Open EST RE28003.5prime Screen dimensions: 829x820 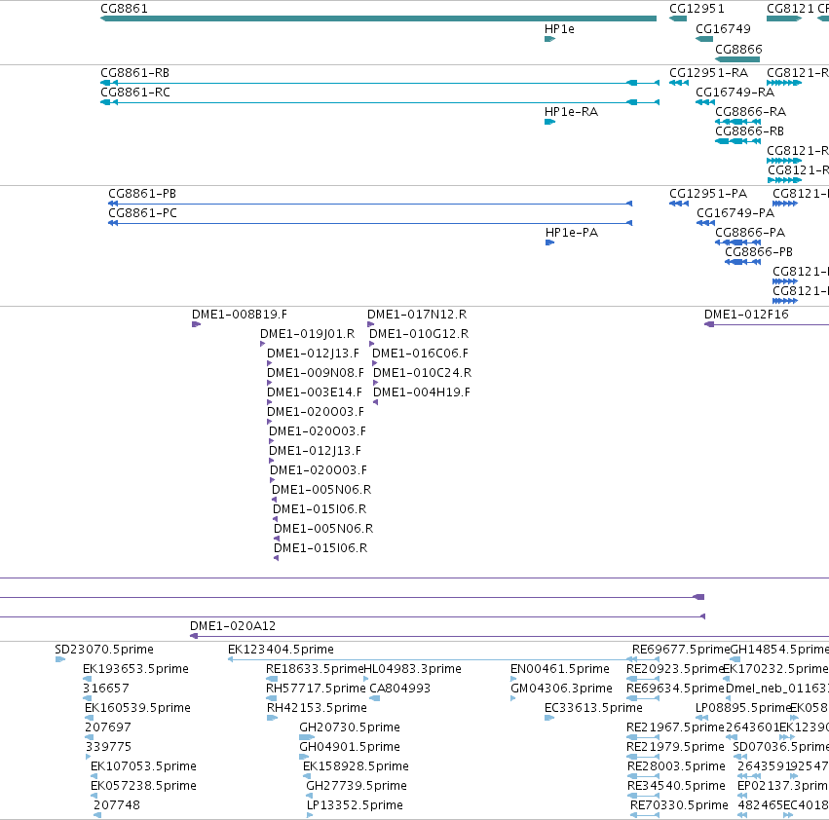[643, 776]
